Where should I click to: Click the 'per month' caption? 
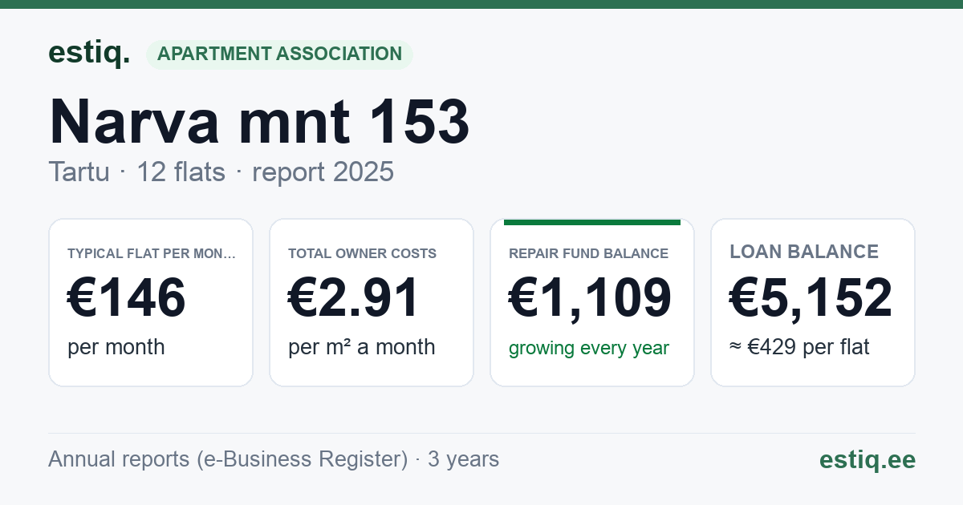tap(116, 347)
